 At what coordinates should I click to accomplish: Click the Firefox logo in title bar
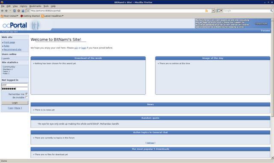(x=2, y=2)
